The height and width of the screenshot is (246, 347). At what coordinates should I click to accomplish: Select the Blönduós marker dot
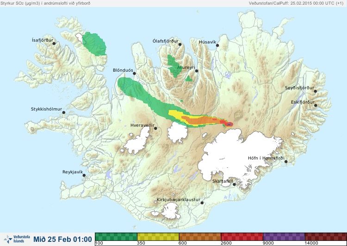(134, 74)
